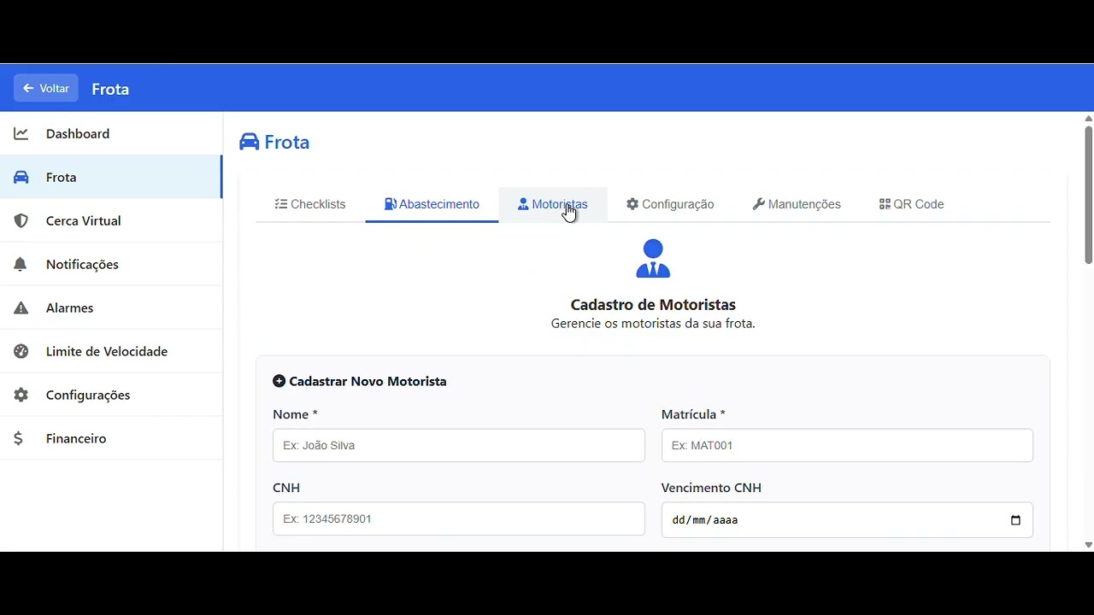Click the QR code icon on QR Code tab
This screenshot has width=1094, height=615.
[885, 204]
